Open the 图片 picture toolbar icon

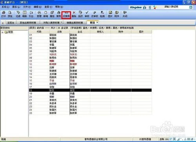point(111,14)
